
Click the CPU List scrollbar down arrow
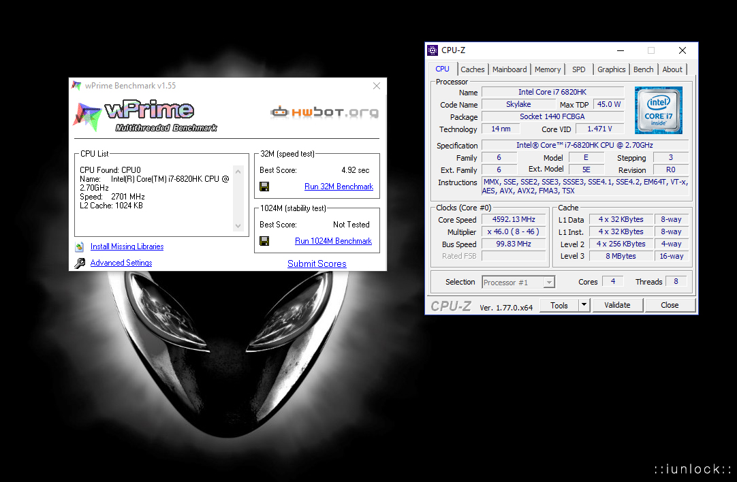tap(238, 226)
